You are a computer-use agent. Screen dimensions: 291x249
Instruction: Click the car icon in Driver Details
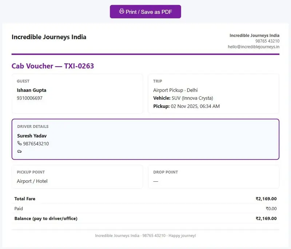click(20, 152)
